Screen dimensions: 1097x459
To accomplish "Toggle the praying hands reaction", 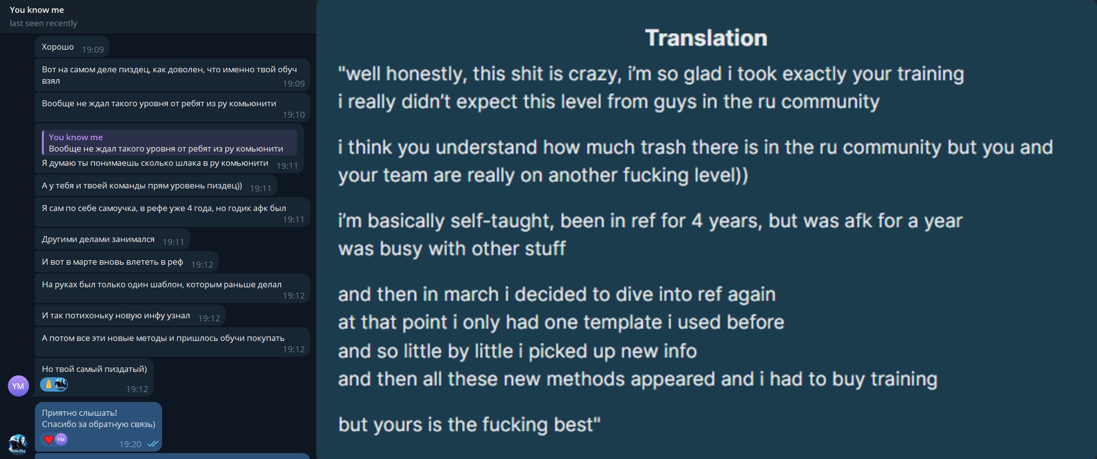I will pos(48,384).
